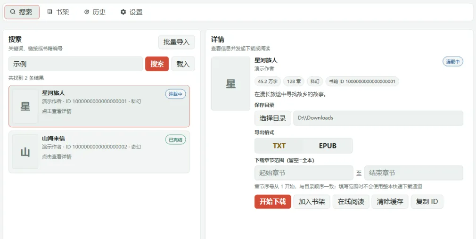The width and height of the screenshot is (476, 239).
Task: Click the red 搜索 button
Action: click(157, 64)
